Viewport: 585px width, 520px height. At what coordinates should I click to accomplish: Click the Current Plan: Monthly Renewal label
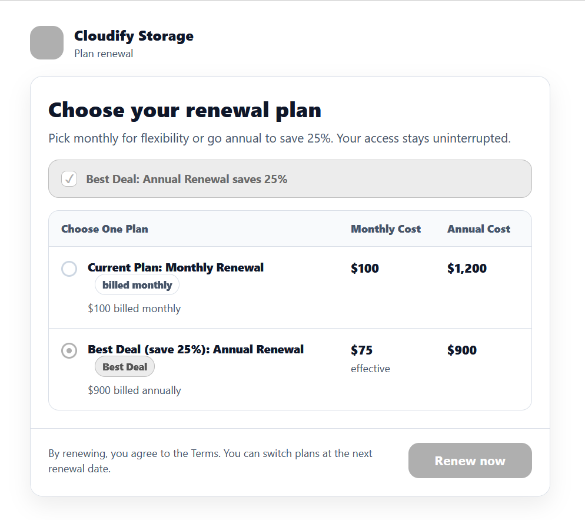click(175, 267)
